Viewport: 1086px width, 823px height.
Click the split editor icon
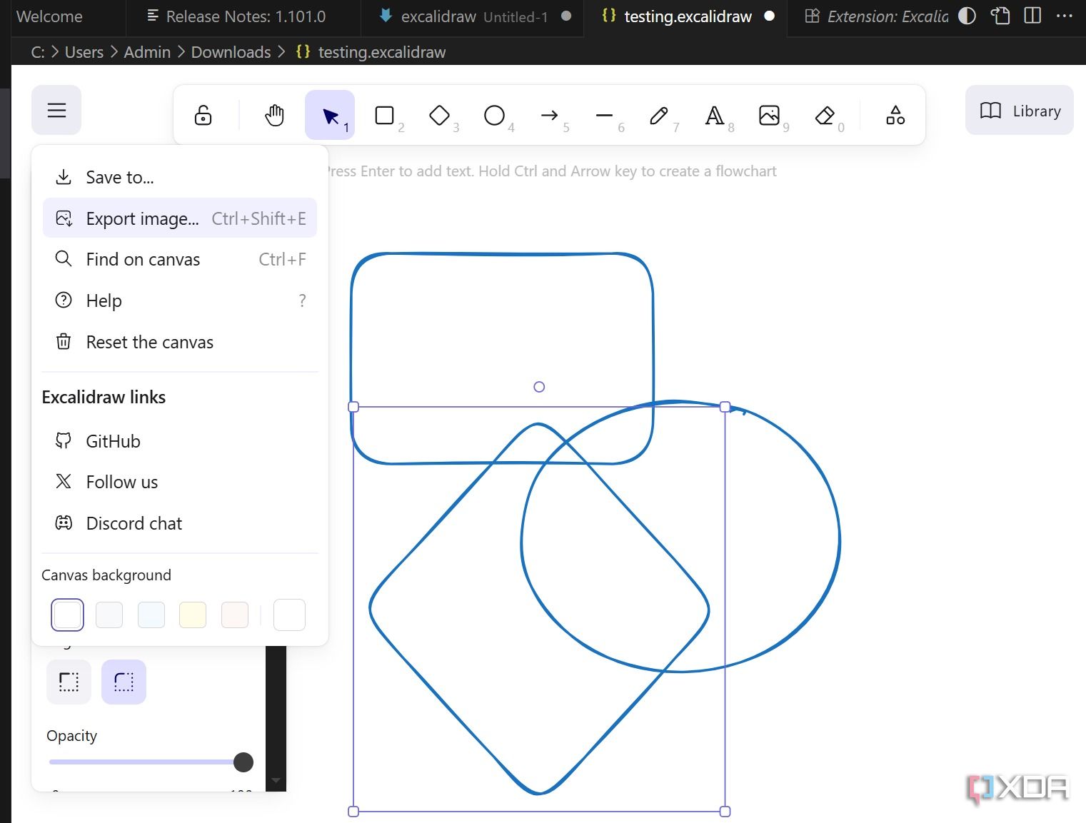point(1032,16)
